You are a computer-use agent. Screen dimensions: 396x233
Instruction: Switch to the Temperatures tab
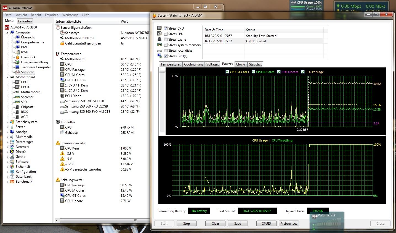(x=171, y=64)
